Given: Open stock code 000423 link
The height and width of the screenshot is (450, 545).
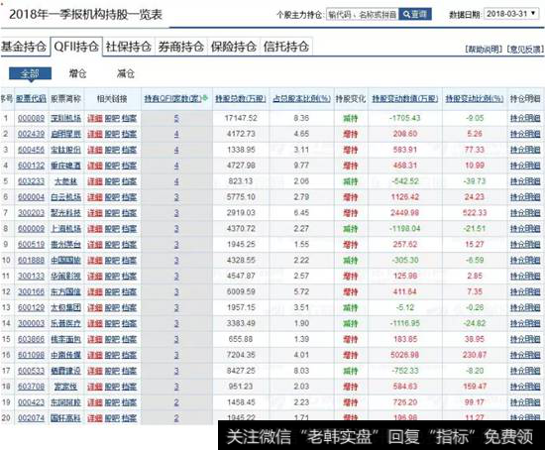Looking at the screenshot, I should tap(32, 402).
